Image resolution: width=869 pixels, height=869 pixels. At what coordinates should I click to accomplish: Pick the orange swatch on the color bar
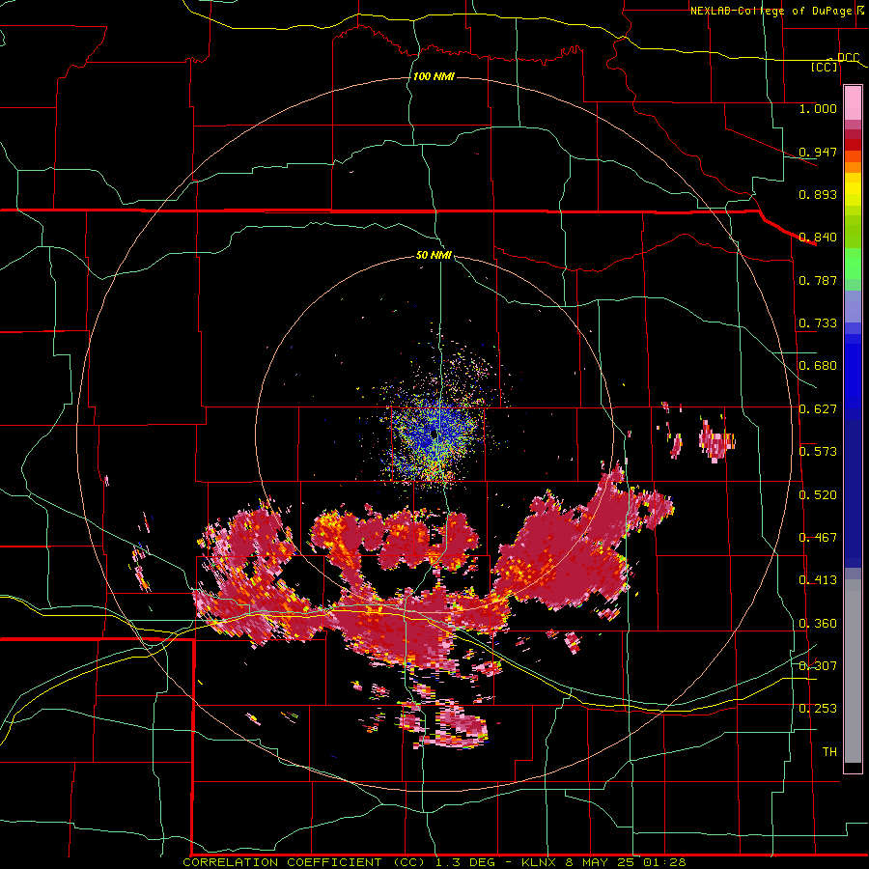pyautogui.click(x=853, y=167)
